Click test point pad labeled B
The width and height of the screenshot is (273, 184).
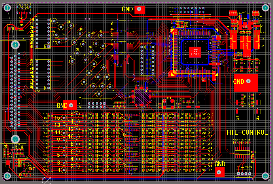pos(99,94)
